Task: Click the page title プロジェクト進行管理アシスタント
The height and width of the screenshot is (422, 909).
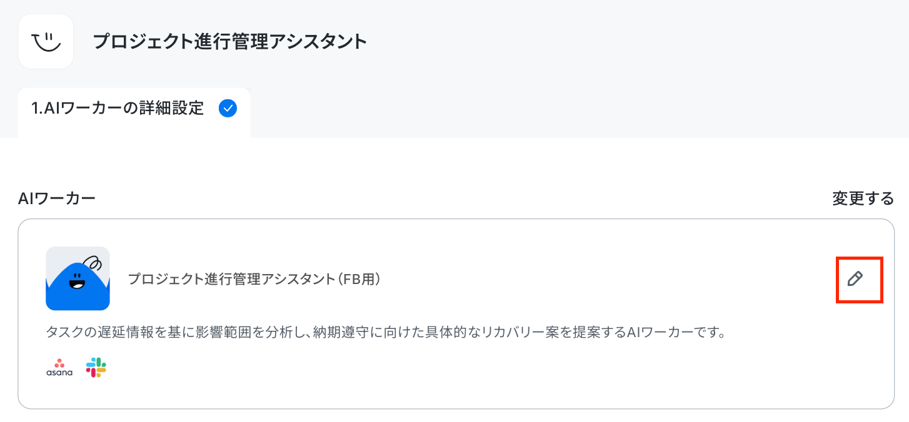Action: click(x=229, y=42)
